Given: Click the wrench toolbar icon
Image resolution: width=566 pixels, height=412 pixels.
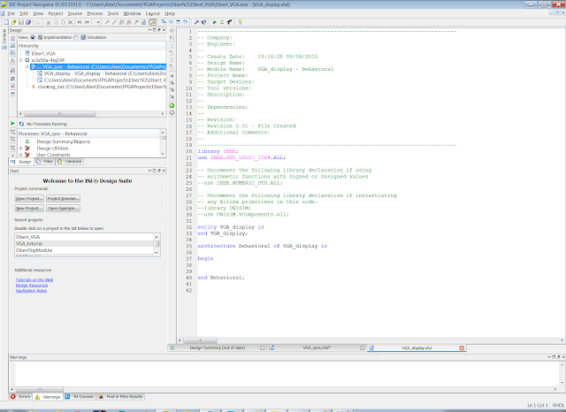Looking at the screenshot, I should (x=196, y=22).
